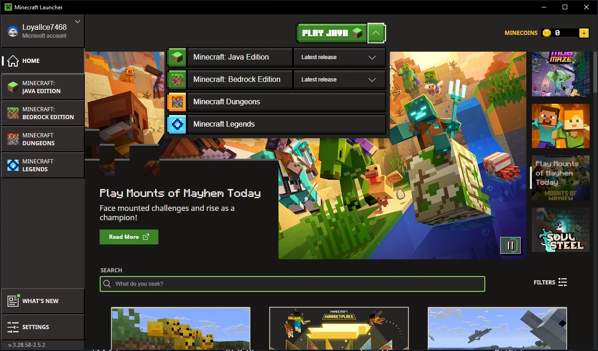Click the Home house icon in sidebar
Image resolution: width=598 pixels, height=351 pixels.
point(13,61)
